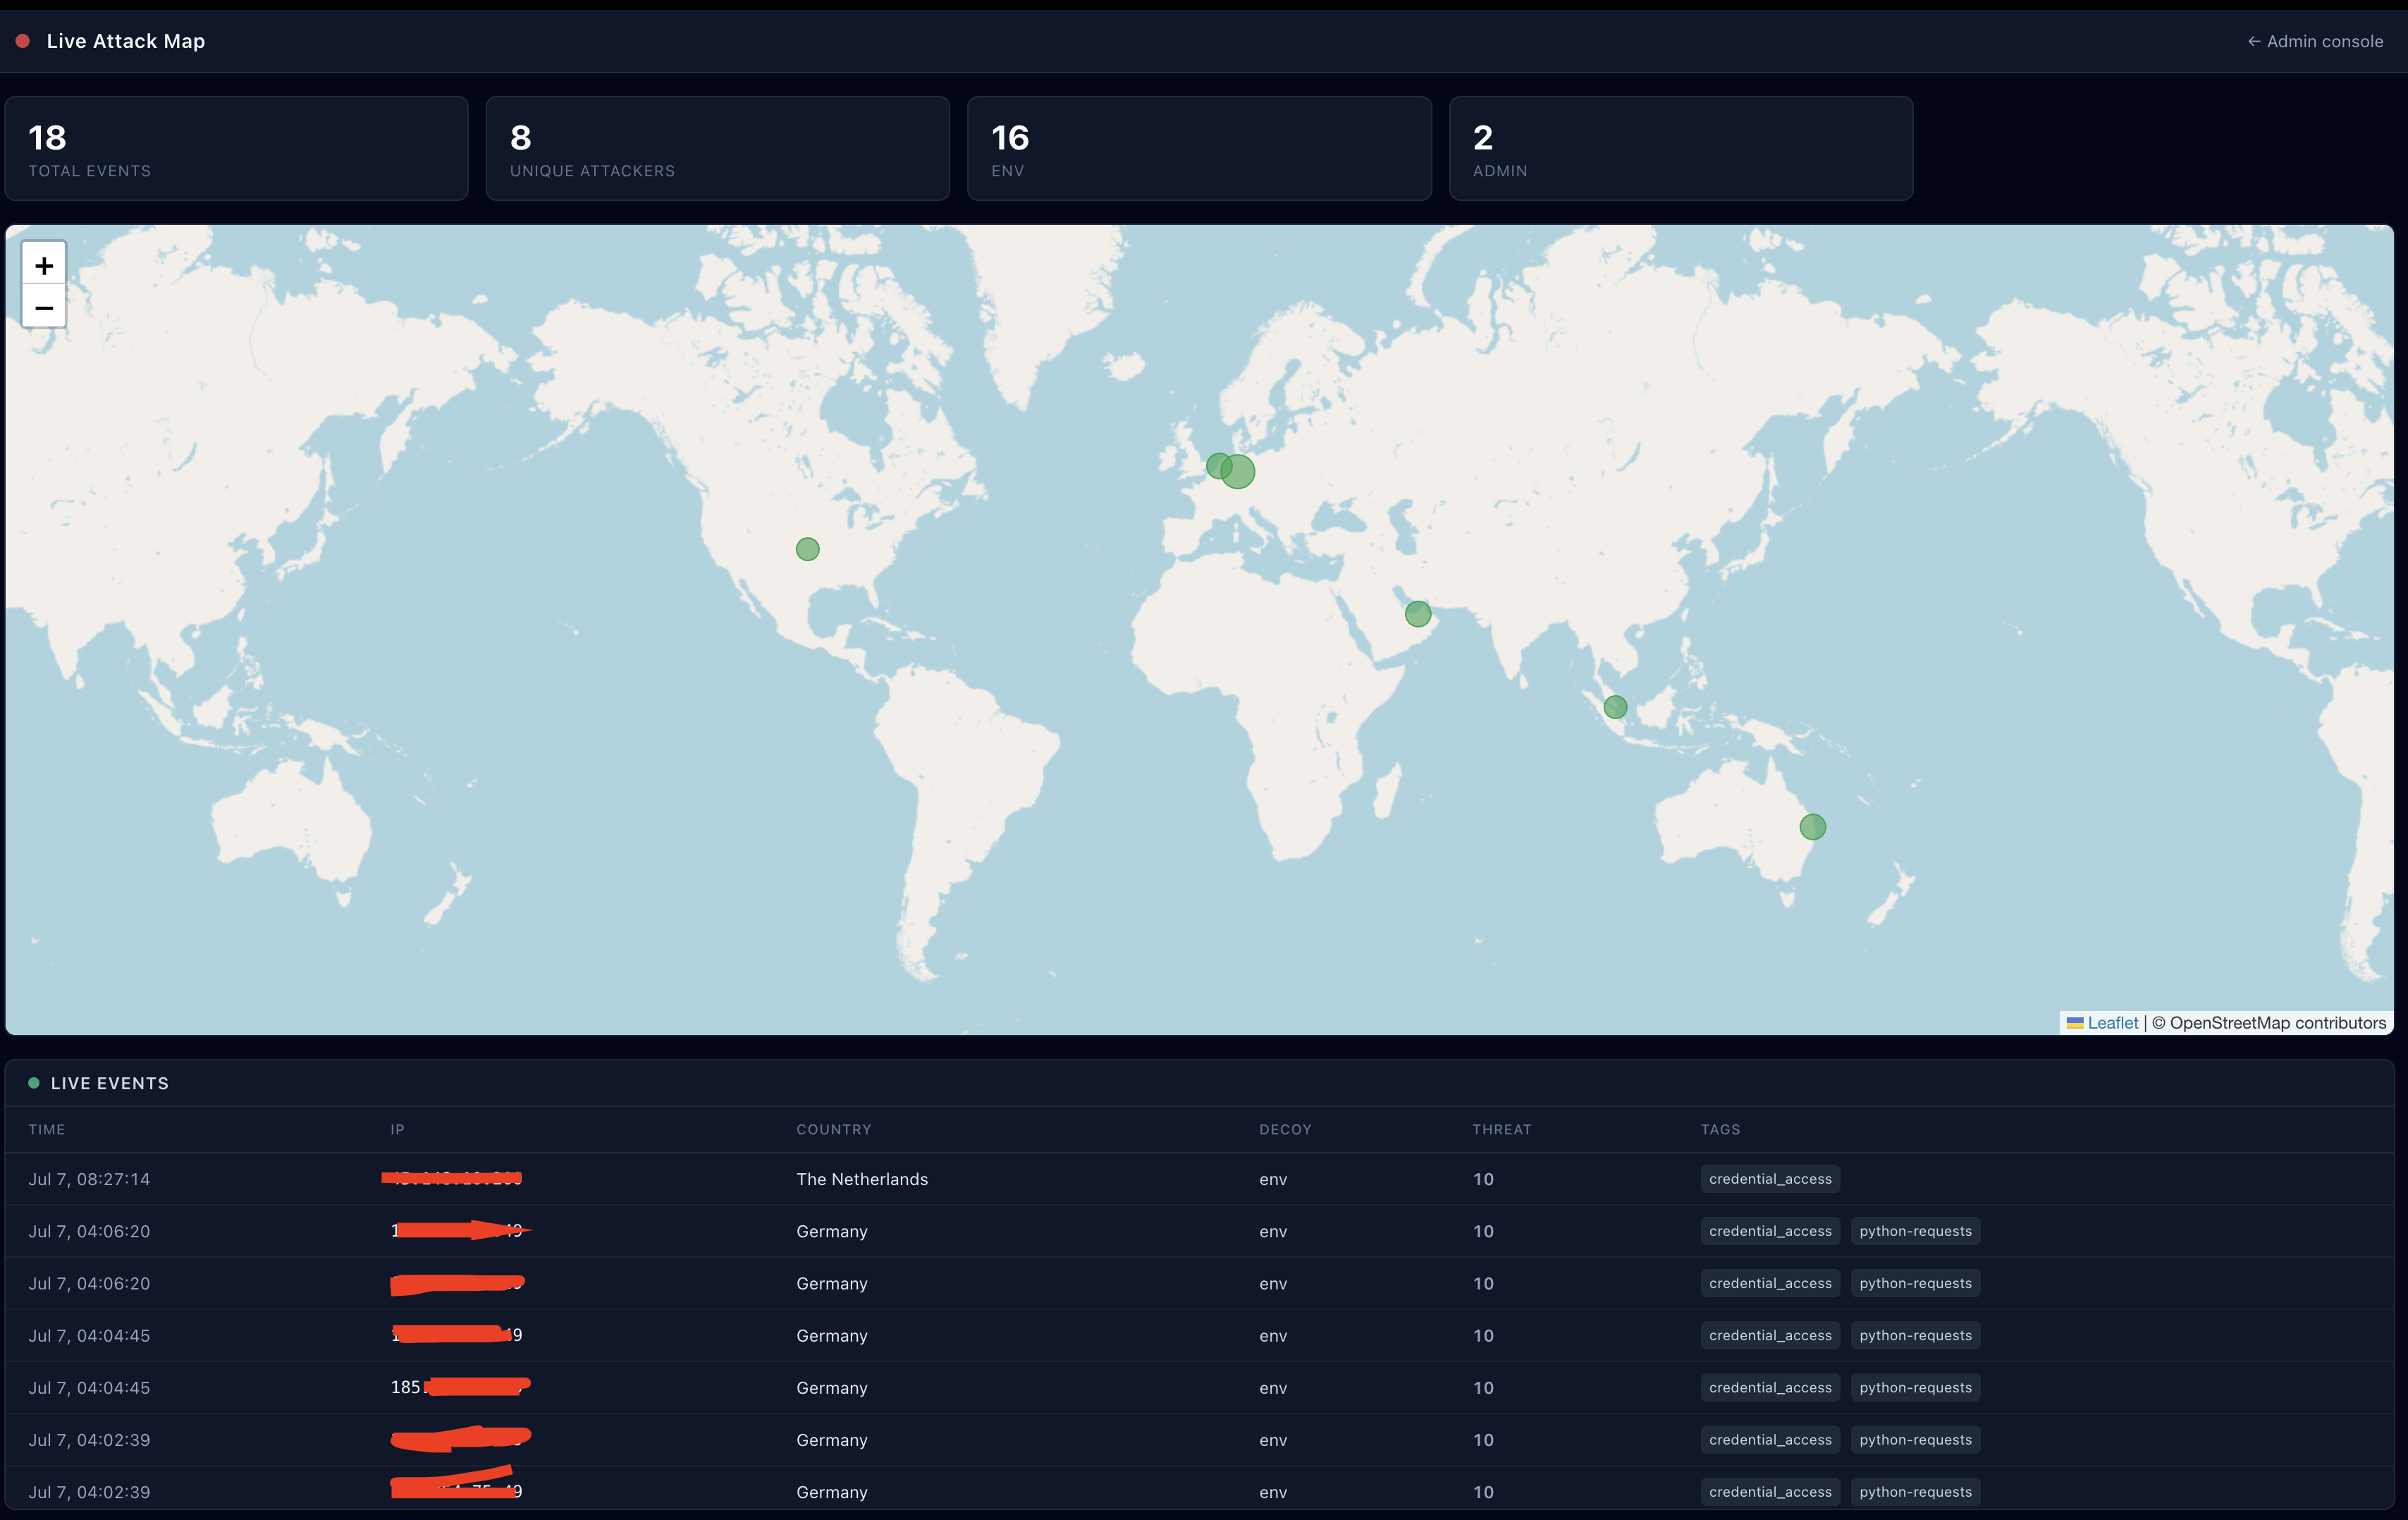This screenshot has width=2408, height=1520.
Task: Select the 18 Total Events card
Action: [236, 148]
